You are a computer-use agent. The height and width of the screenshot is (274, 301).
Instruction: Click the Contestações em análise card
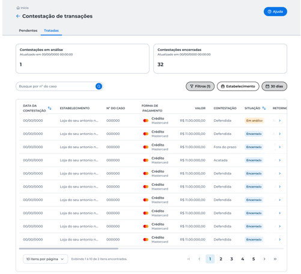(82, 59)
